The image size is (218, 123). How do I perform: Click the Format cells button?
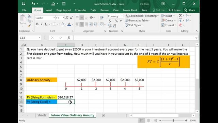(169, 25)
